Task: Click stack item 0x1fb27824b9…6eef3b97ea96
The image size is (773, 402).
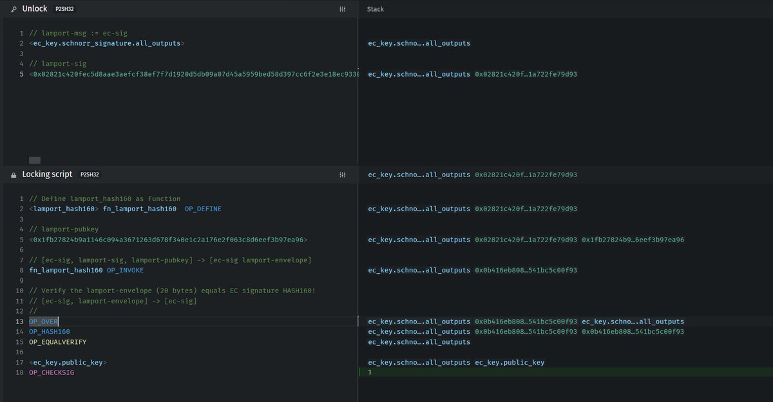Action: click(x=633, y=240)
